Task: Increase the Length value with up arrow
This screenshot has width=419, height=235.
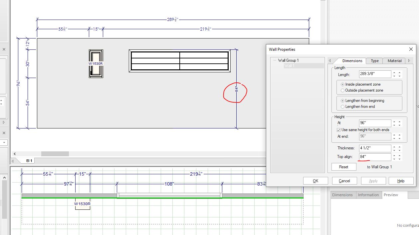Action: point(394,72)
